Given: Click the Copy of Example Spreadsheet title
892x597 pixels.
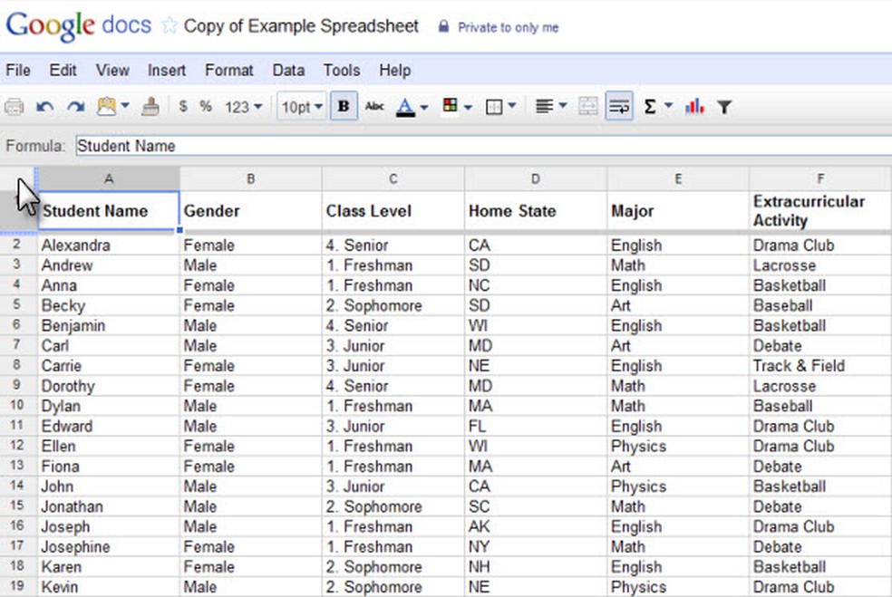Looking at the screenshot, I should [301, 26].
